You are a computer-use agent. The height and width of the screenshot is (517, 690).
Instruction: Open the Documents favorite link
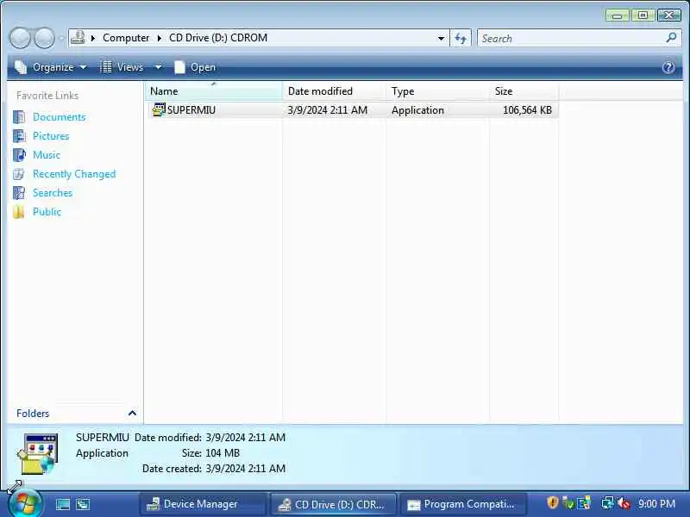59,117
